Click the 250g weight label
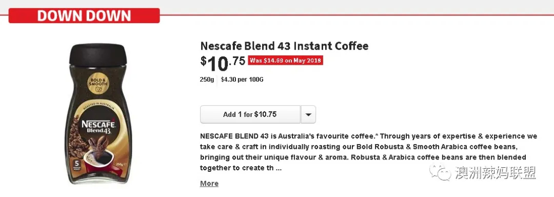This screenshot has width=554, height=197. point(207,80)
